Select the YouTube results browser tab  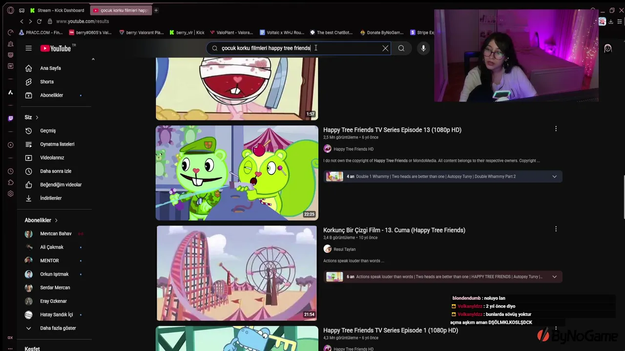pyautogui.click(x=121, y=10)
